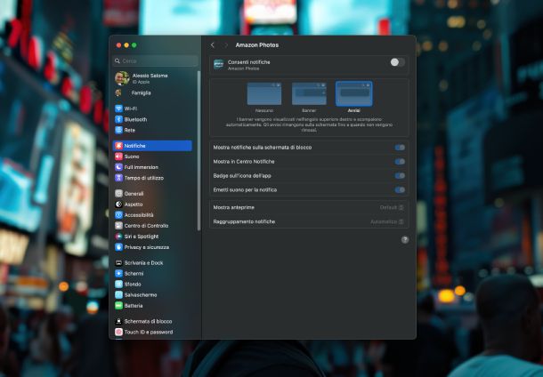The image size is (543, 377).
Task: Open the Privacy e sicurezza label
Action: [147, 247]
